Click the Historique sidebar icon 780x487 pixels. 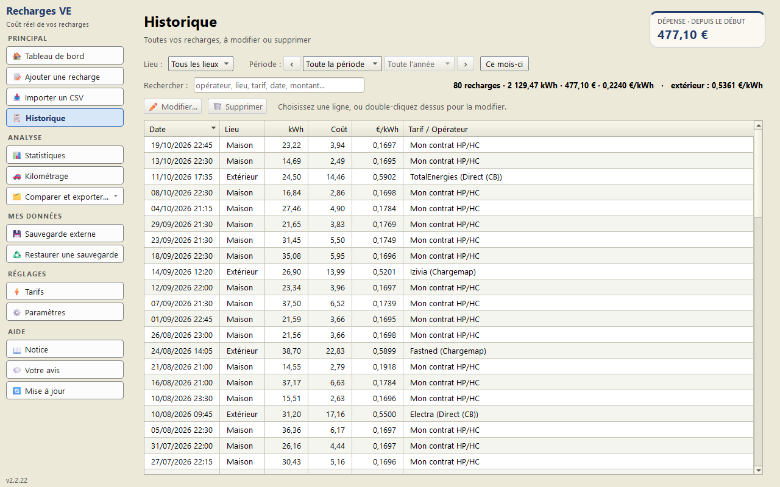pos(17,118)
